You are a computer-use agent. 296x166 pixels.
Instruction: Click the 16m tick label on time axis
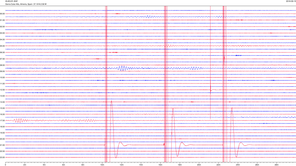point(160,165)
